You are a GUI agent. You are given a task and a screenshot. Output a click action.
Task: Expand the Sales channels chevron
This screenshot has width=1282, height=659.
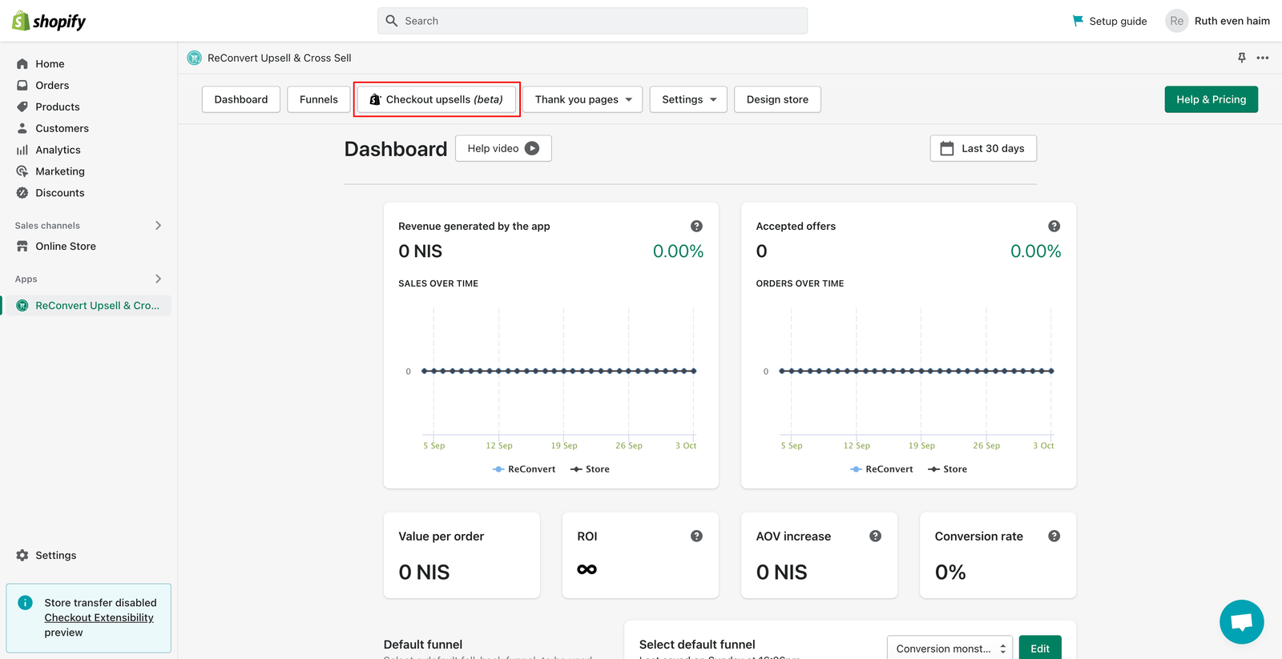pos(158,226)
